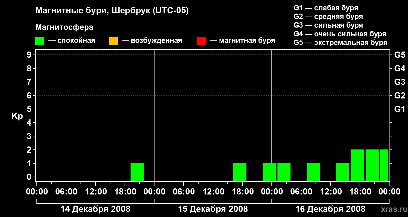Click the '14 Декабря 2008' date label
This screenshot has height=217, width=408.
[x=95, y=209]
